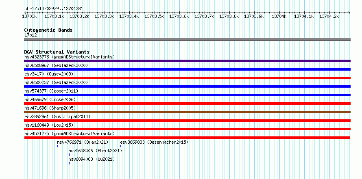This screenshot has height=179, width=362.
Task: Click the chr17:13702979..13704281 coordinates label
Action: [x=54, y=9]
